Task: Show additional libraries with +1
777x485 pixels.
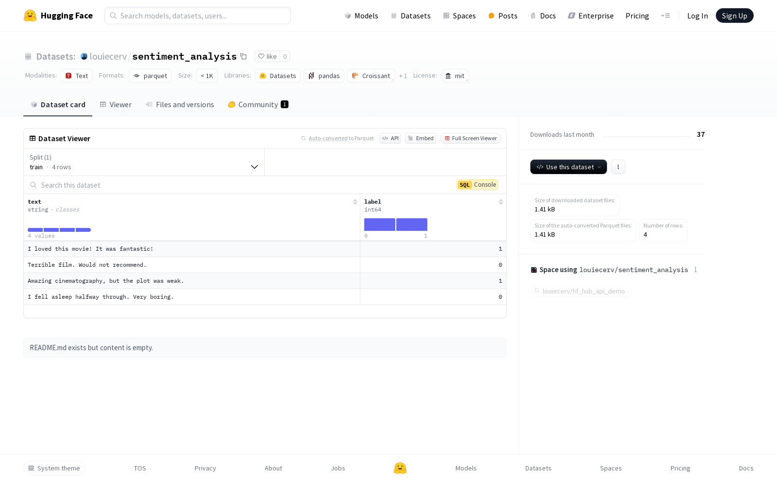Action: pyautogui.click(x=403, y=76)
